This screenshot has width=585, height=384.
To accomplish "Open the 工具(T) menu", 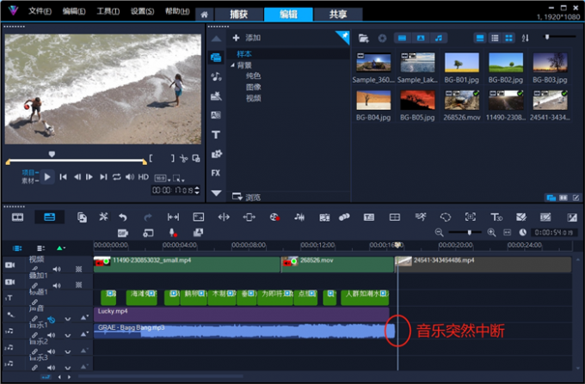I will click(108, 11).
